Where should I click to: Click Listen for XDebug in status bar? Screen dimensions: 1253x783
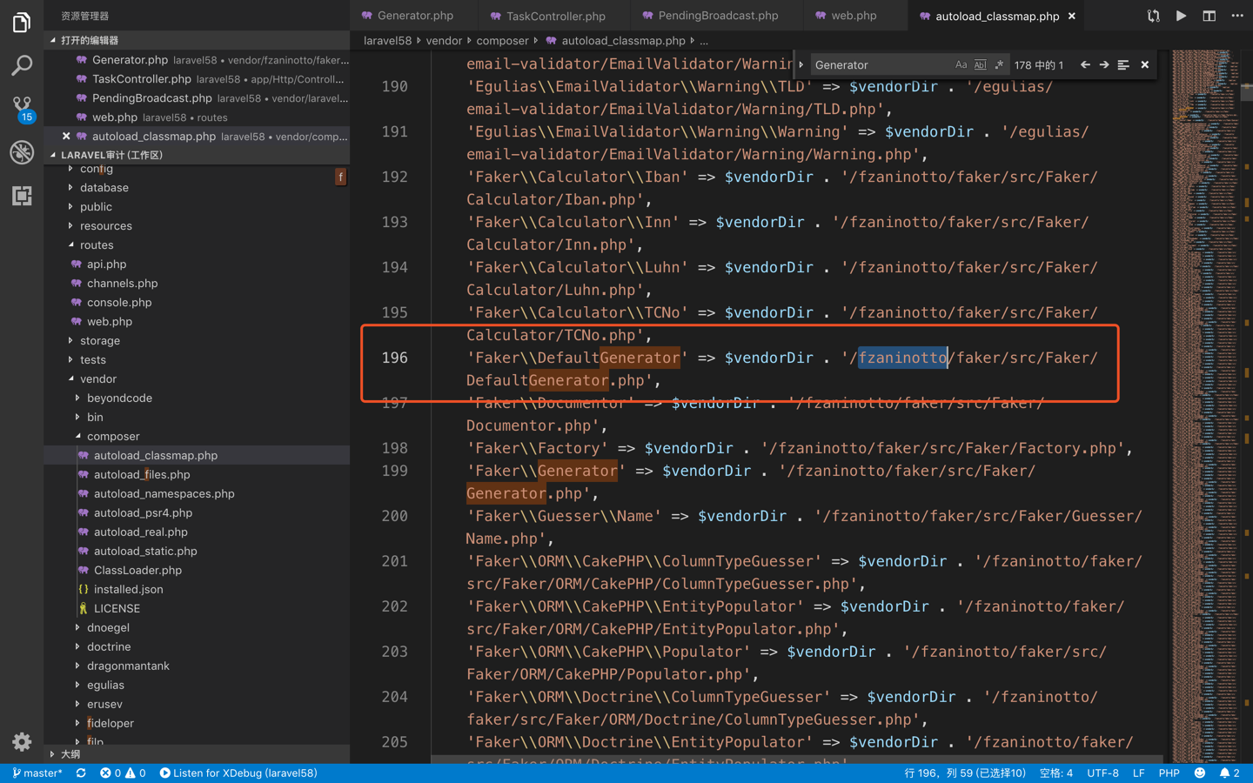click(238, 773)
